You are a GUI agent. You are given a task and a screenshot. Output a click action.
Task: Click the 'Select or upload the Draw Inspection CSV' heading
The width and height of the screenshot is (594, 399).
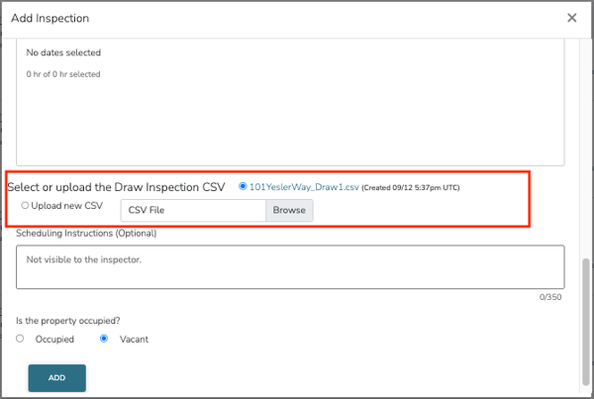pyautogui.click(x=117, y=186)
